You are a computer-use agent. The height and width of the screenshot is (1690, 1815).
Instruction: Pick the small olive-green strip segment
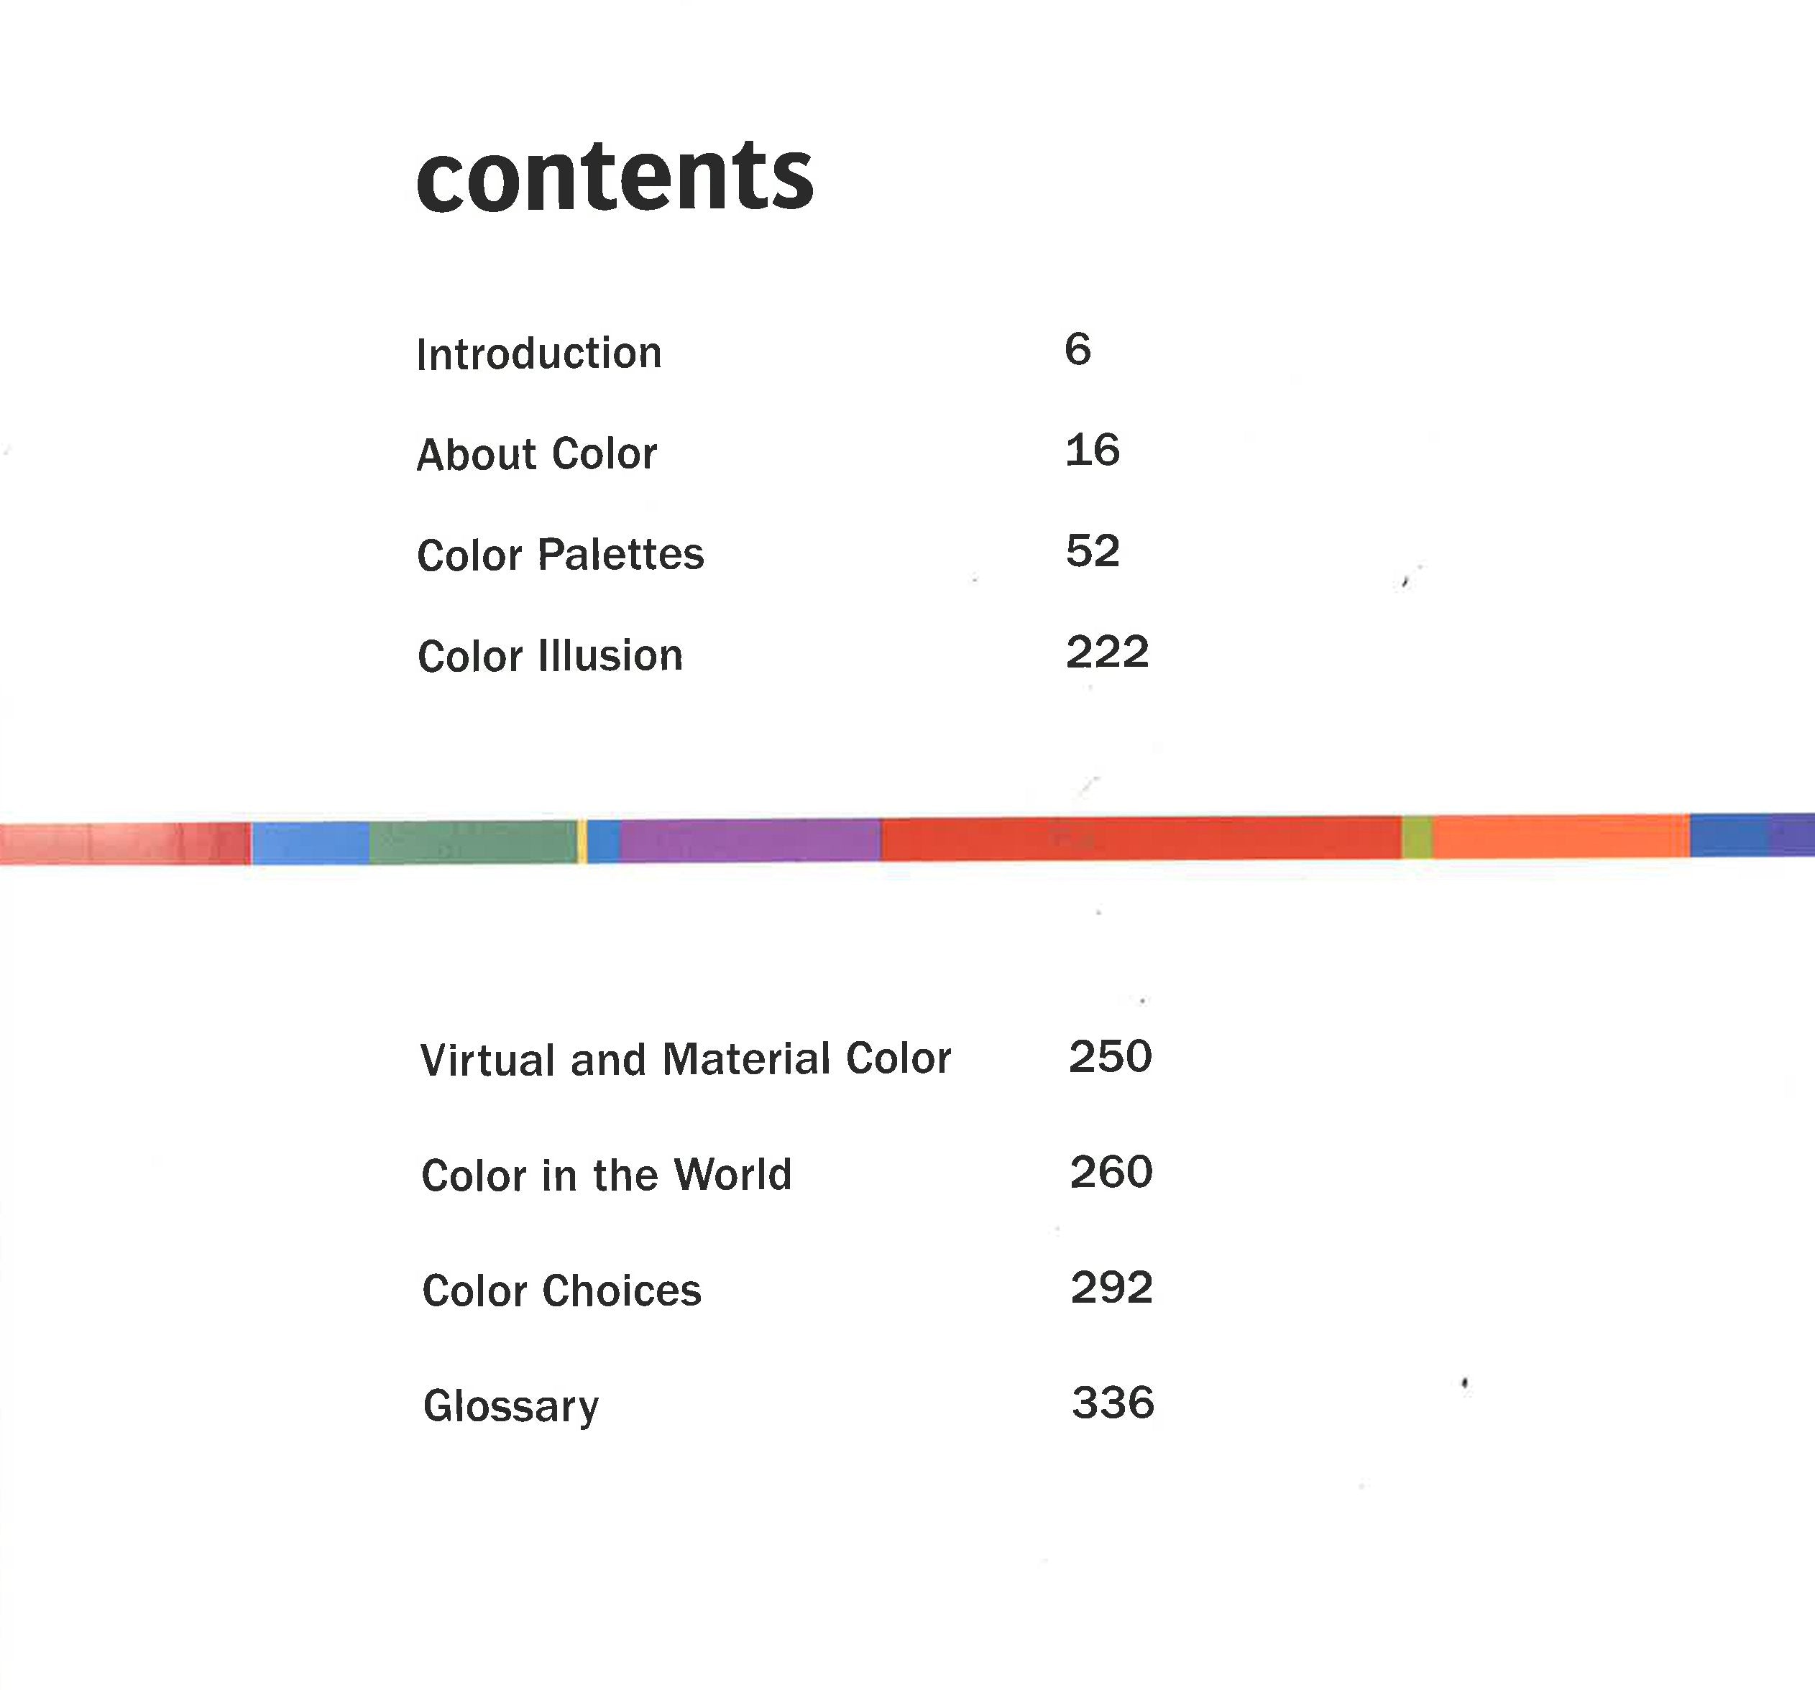tap(1417, 838)
